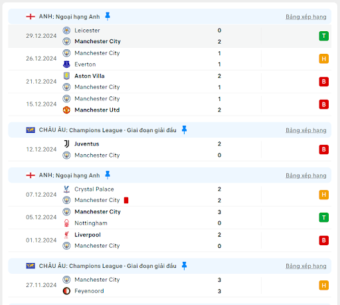The height and width of the screenshot is (305, 340).
Task: Click the Nottingham club crest
Action: [x=66, y=223]
